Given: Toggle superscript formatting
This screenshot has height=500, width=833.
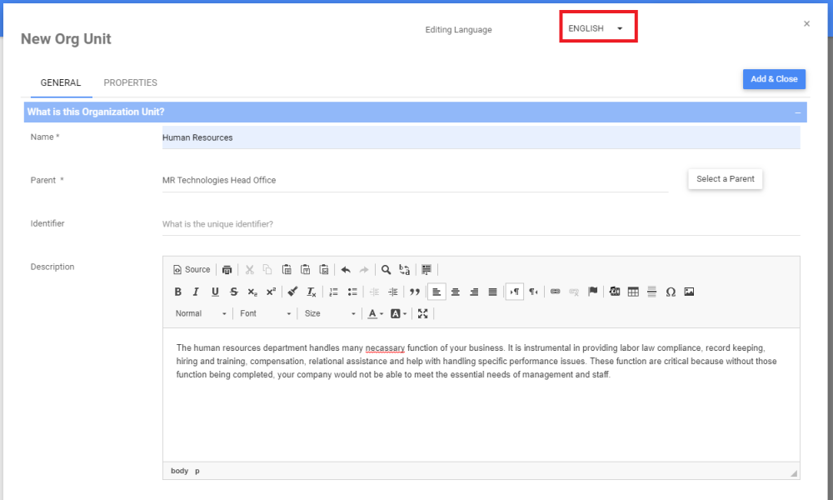Looking at the screenshot, I should tap(271, 292).
